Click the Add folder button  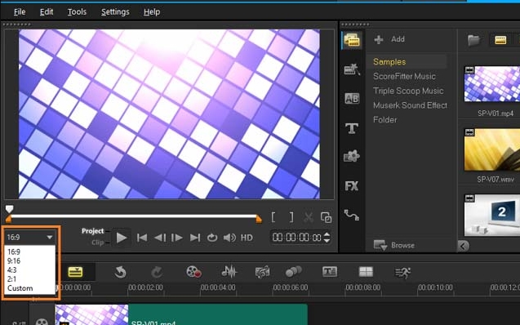tap(389, 39)
